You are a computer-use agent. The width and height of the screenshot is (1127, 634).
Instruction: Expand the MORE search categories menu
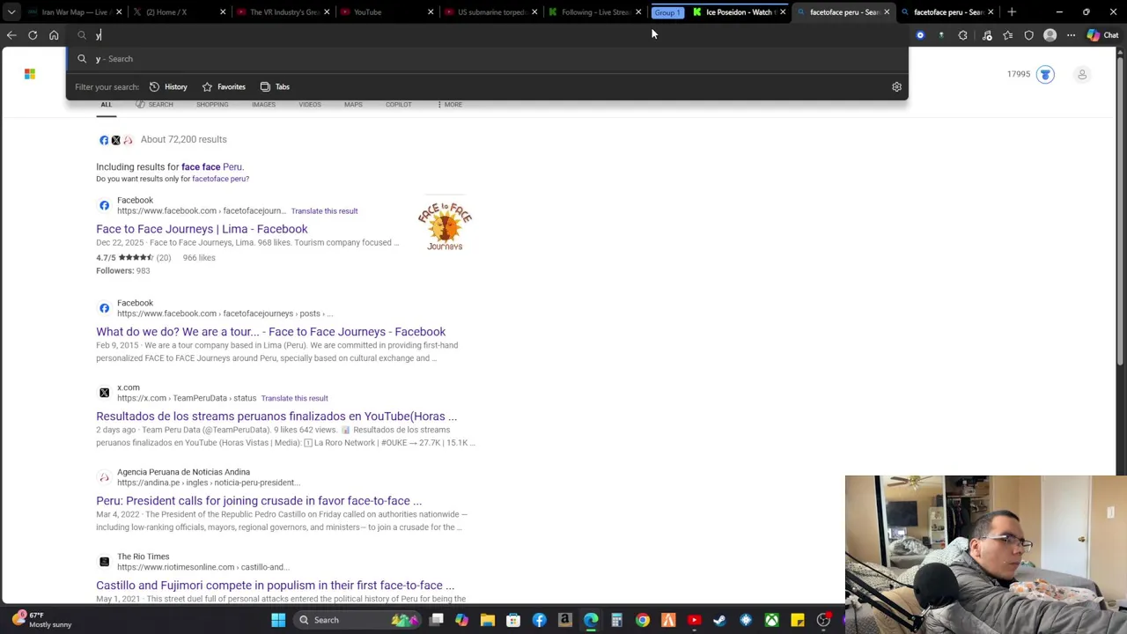point(449,105)
